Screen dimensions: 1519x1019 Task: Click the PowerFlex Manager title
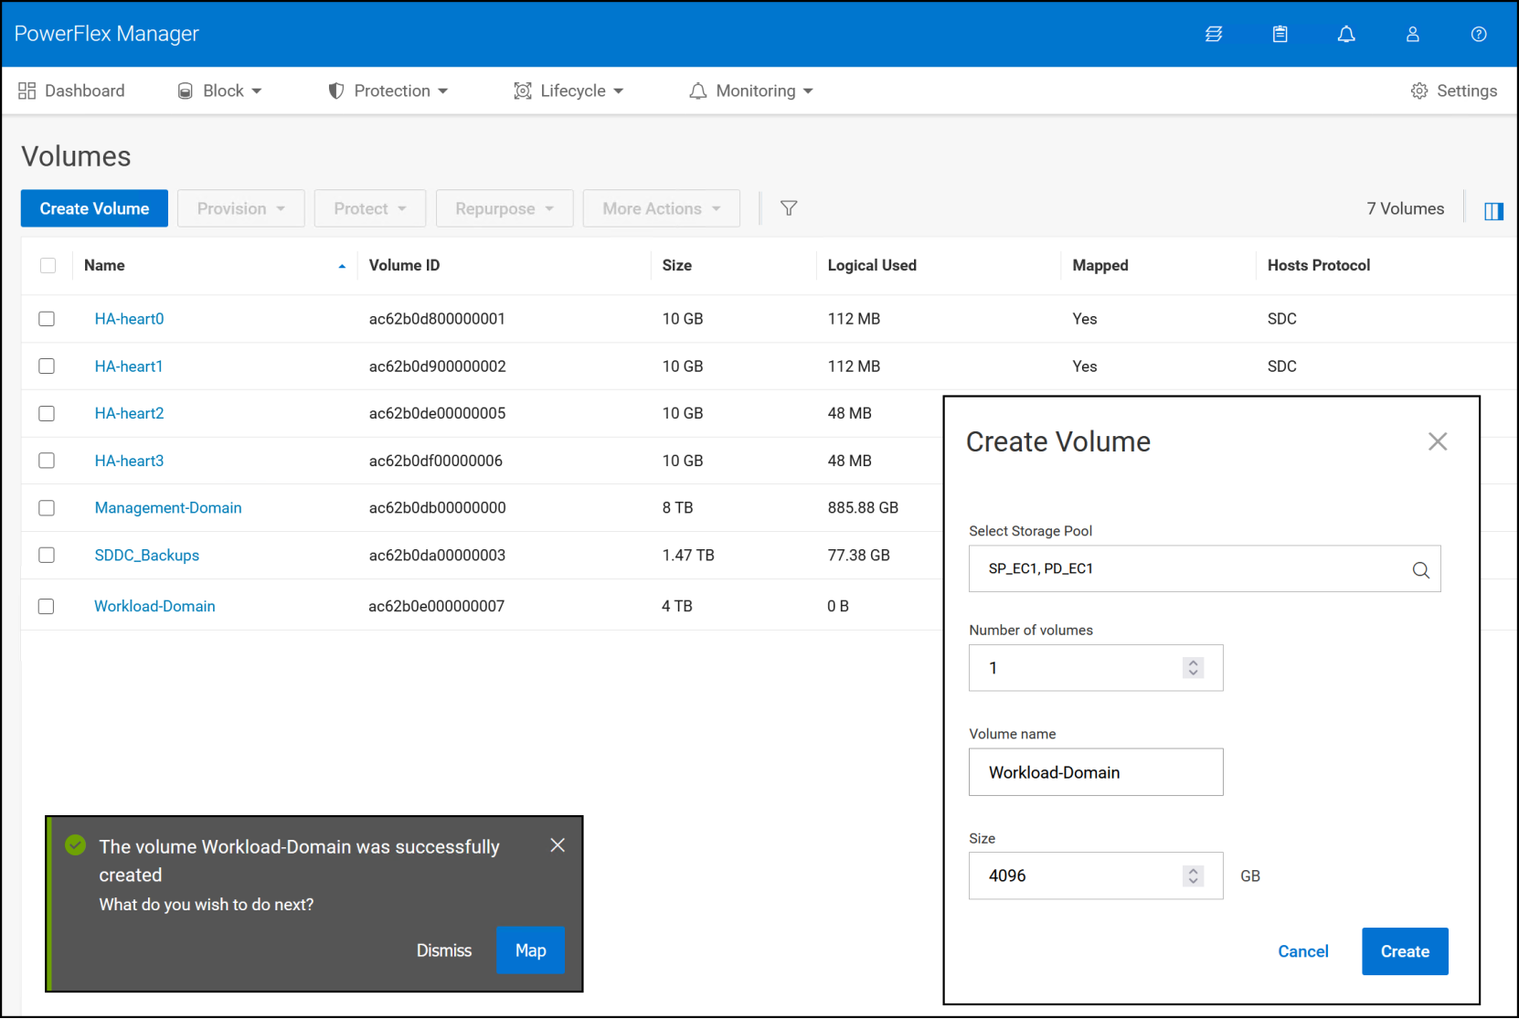click(x=106, y=34)
